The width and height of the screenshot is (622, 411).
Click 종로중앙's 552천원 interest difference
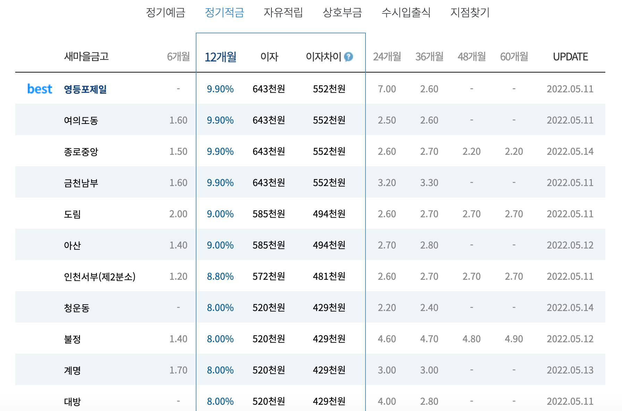tap(329, 151)
